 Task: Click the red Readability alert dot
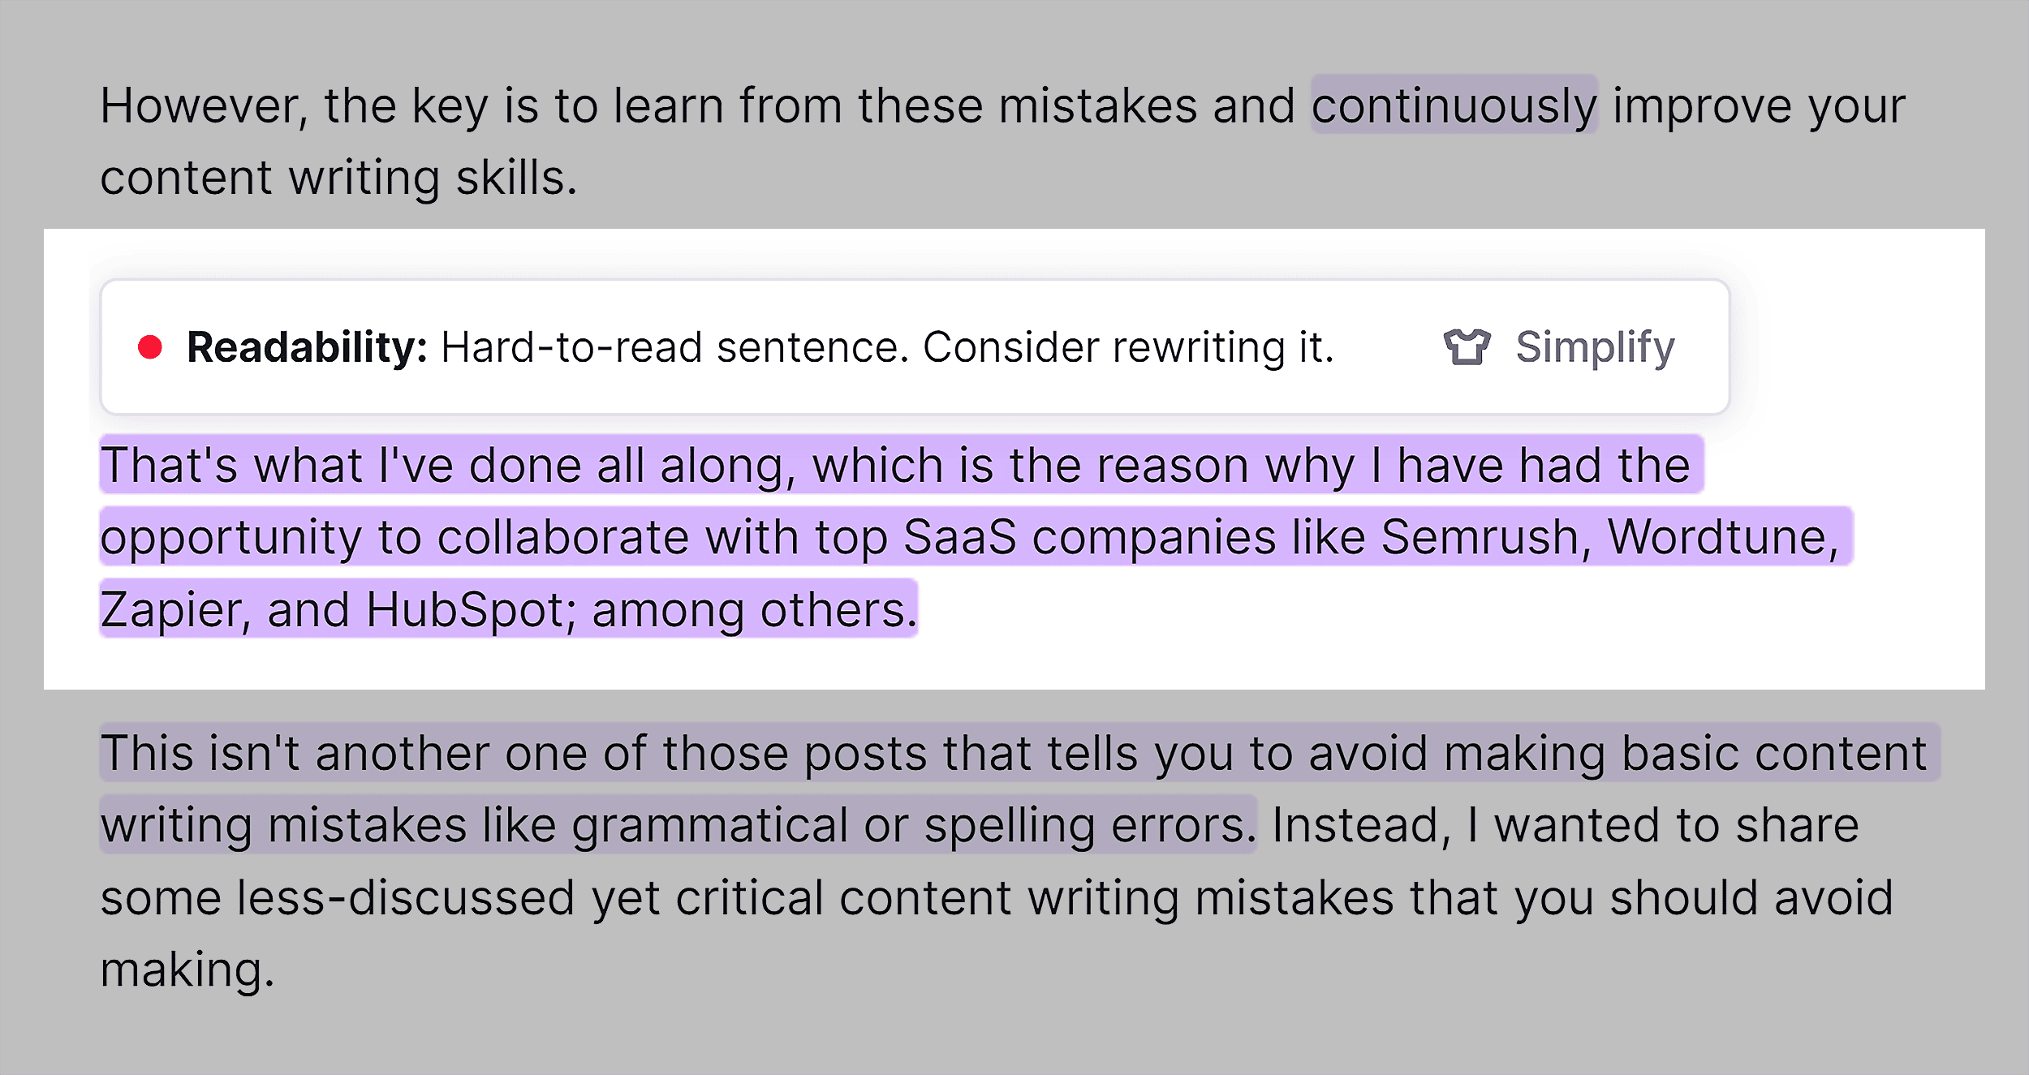150,347
